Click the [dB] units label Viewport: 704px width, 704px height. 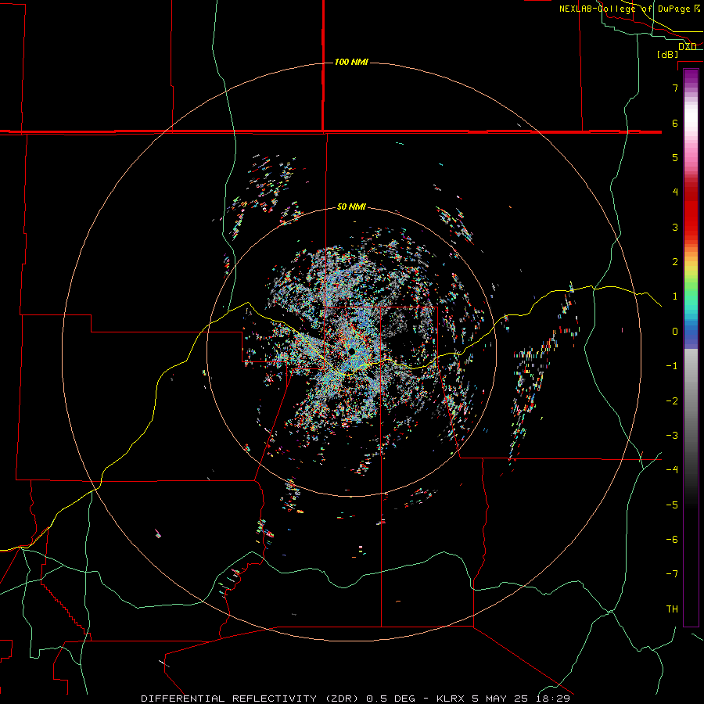point(668,55)
